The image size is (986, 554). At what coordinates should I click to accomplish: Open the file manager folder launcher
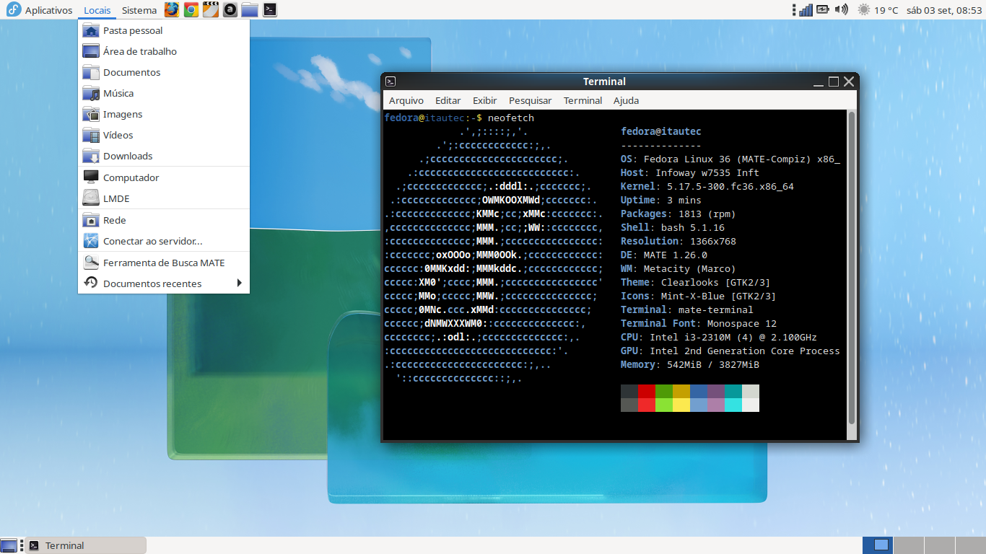[250, 9]
